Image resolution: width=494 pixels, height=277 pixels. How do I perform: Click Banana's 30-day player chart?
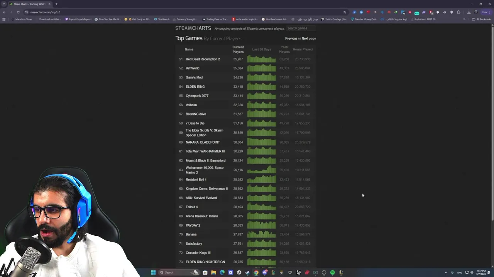262,234
